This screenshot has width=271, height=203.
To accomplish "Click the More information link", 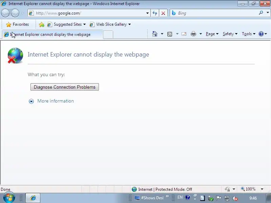I will 56,101.
